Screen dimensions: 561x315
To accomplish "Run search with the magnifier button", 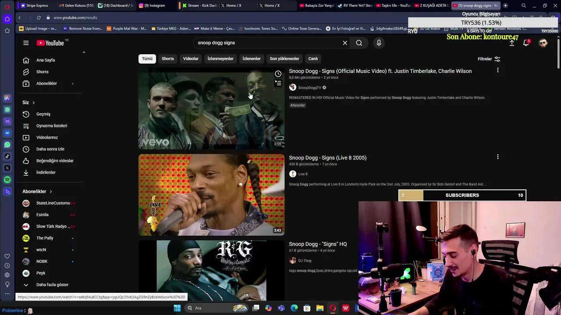I will pyautogui.click(x=359, y=43).
